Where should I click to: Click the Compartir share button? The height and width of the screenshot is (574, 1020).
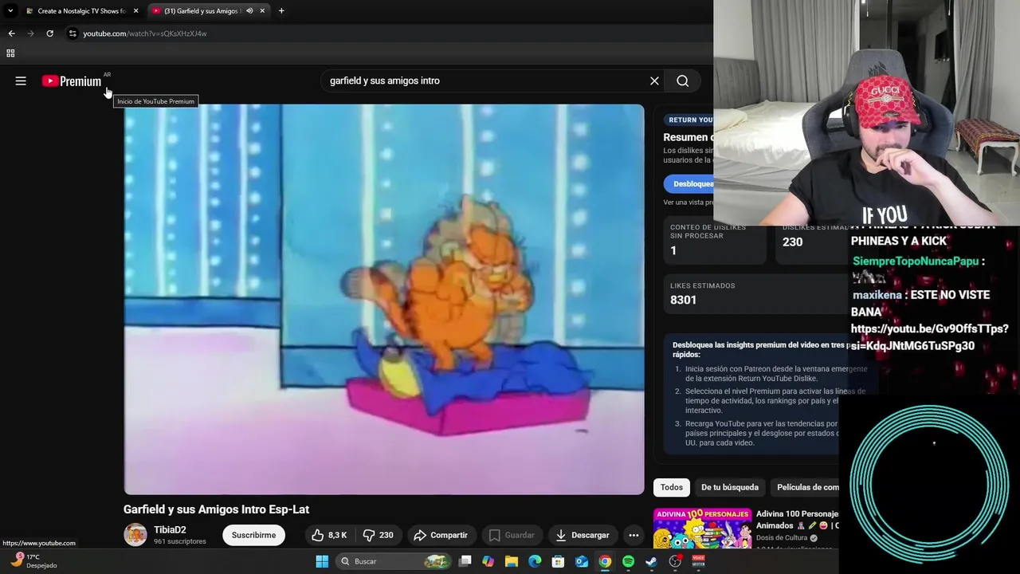point(441,535)
